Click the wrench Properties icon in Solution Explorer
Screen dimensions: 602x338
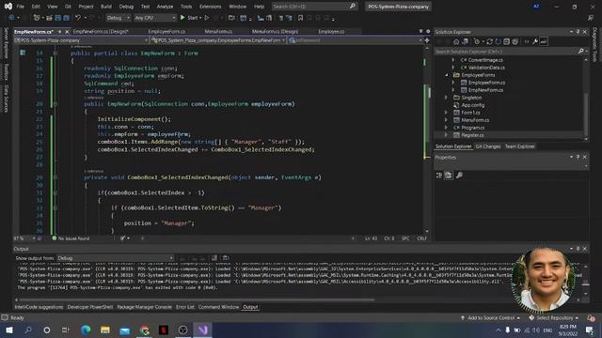[535, 41]
